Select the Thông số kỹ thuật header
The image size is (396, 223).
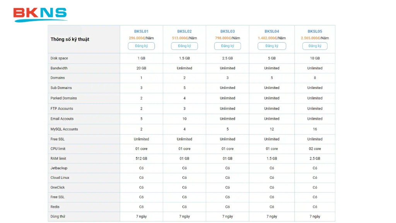[x=70, y=39]
